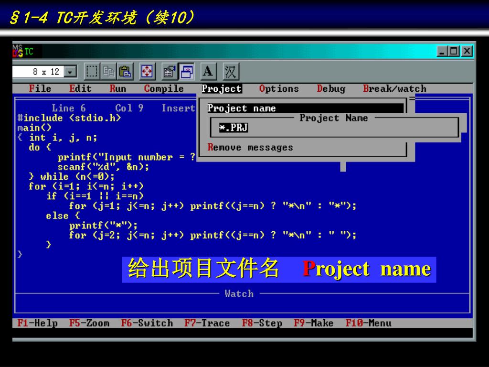Close the TC window

point(467,51)
